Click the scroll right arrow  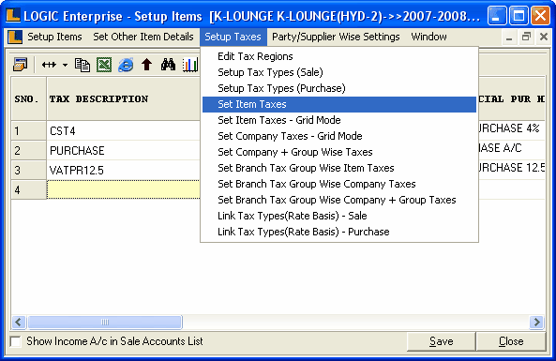tap(537, 322)
